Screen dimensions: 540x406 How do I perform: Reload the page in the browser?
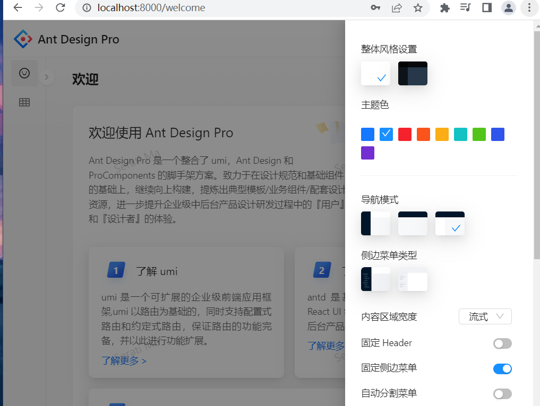point(61,8)
